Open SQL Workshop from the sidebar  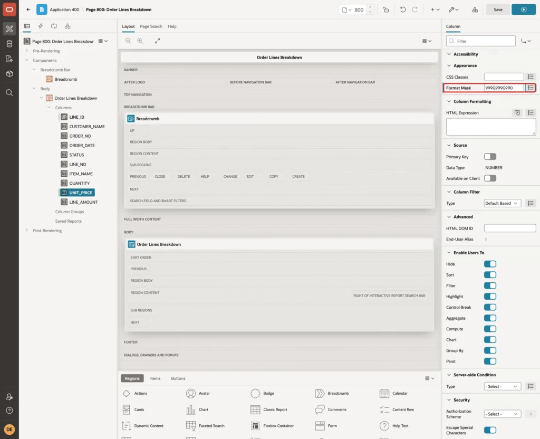(x=9, y=44)
